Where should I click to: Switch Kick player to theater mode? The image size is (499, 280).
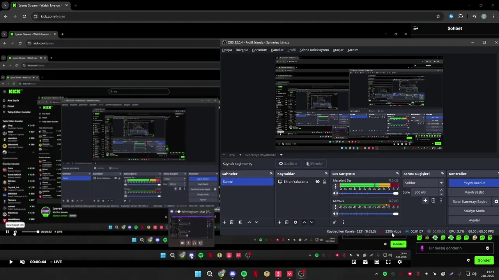(377, 262)
